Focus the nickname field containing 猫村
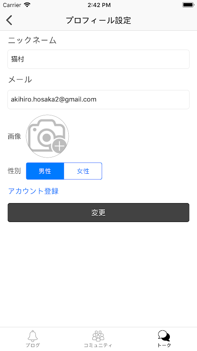197x351 pixels. point(98,59)
